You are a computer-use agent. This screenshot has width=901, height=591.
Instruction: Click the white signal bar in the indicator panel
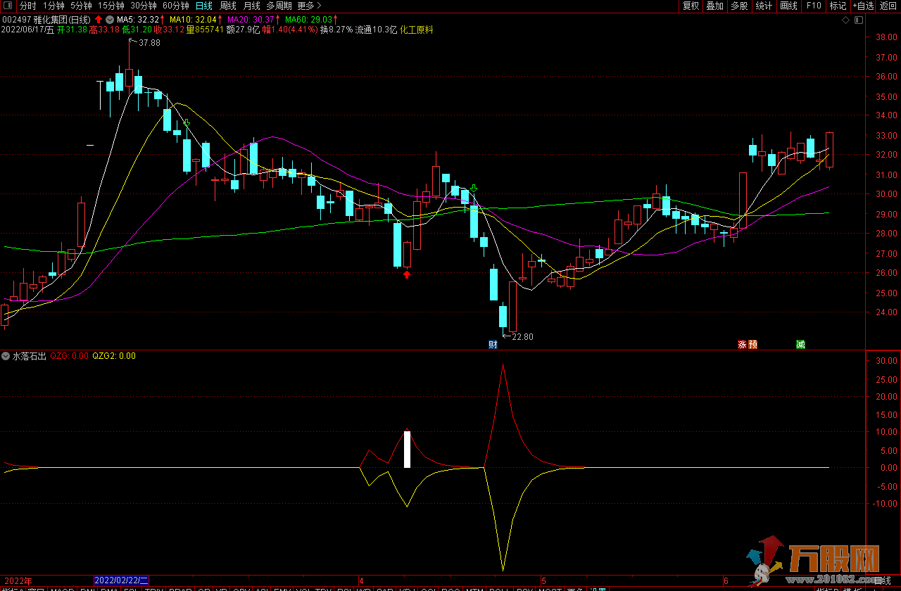407,448
